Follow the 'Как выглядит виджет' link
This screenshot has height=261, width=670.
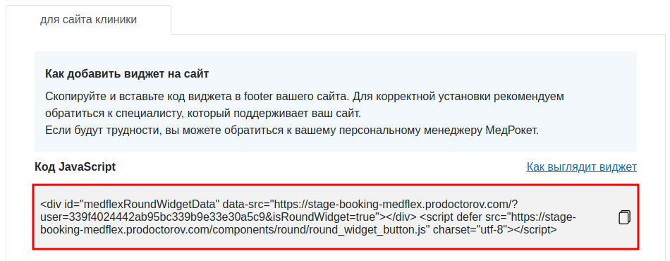[582, 166]
